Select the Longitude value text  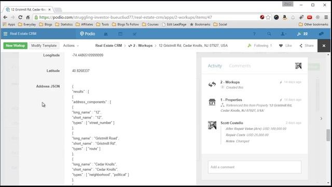[88, 55]
